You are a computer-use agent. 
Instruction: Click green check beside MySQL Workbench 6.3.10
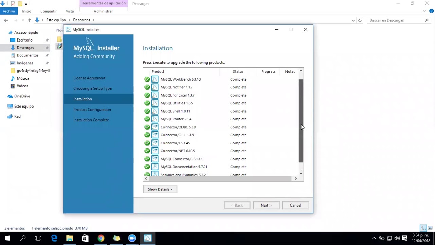[x=147, y=79]
